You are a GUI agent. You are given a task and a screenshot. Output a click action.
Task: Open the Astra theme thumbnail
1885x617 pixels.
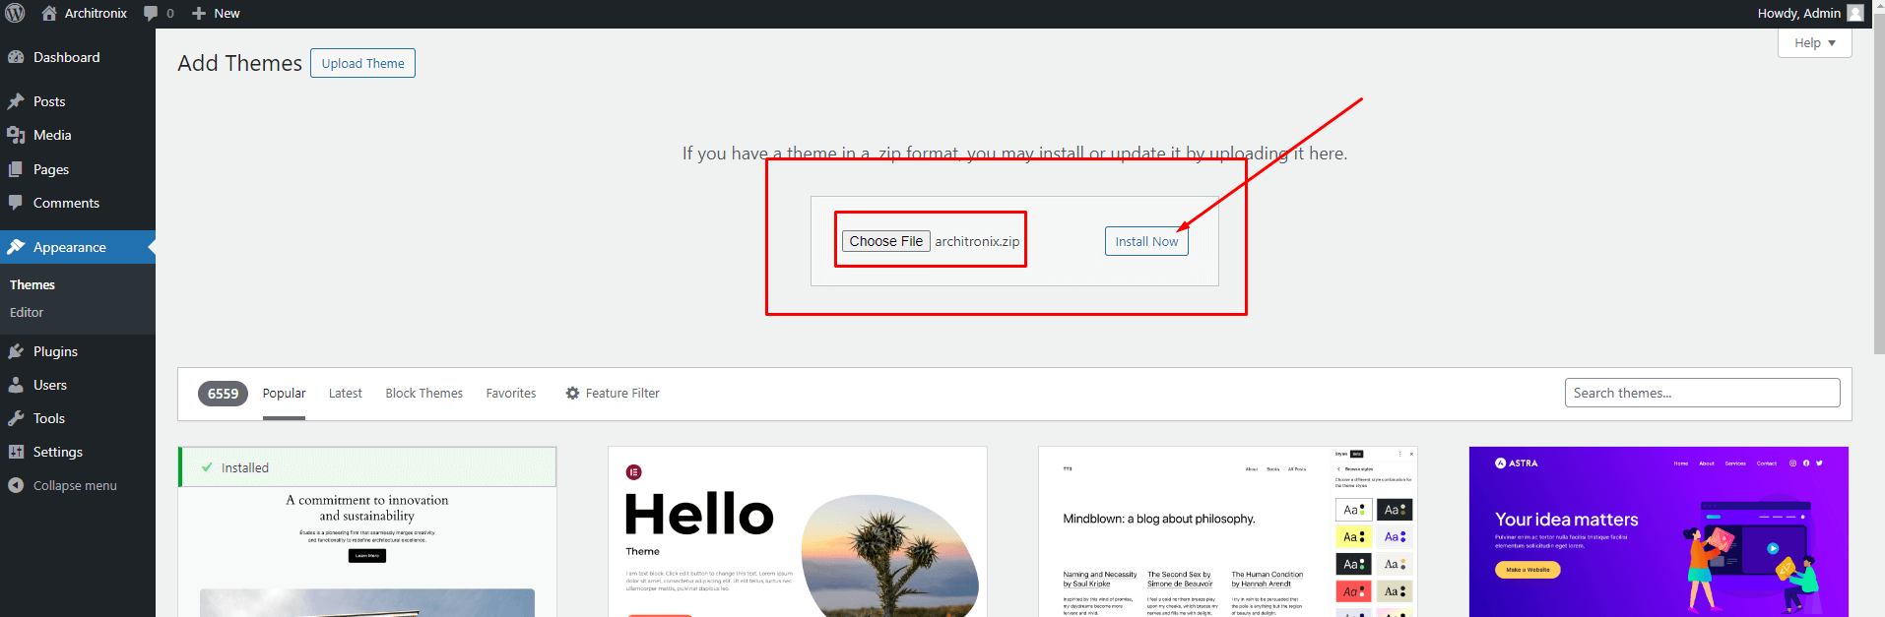coord(1658,532)
